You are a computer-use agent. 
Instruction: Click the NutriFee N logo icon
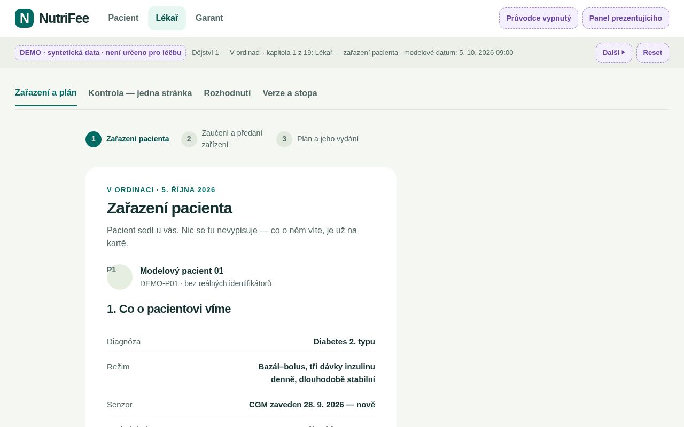(x=24, y=18)
